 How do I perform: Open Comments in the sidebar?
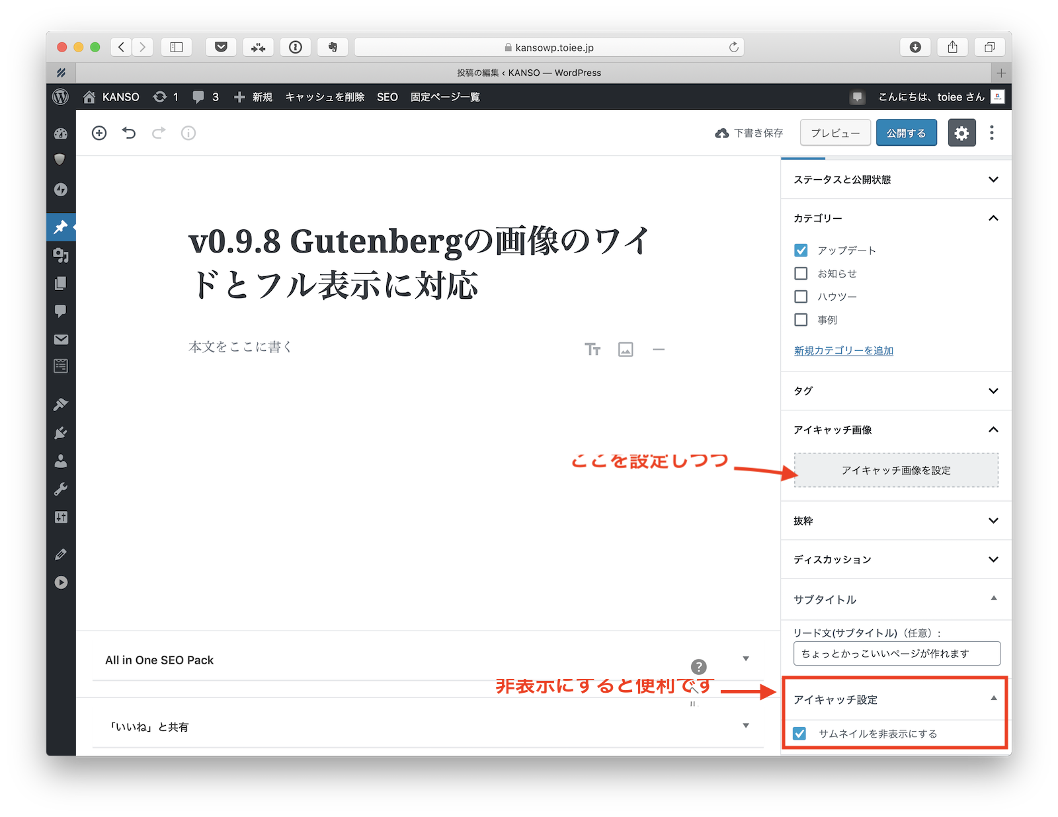pyautogui.click(x=61, y=311)
